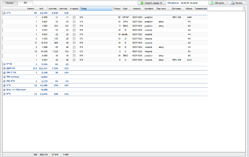249x157 pixels.
Task: Tick the checkbox in the 53-pack row
Action: coord(74,51)
